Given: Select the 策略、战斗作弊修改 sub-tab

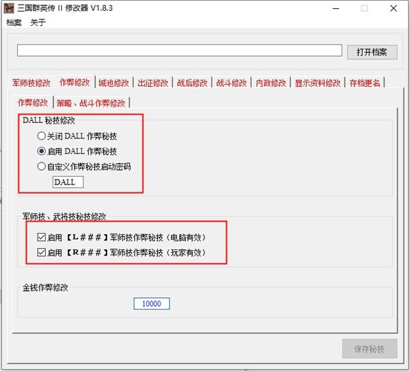Looking at the screenshot, I should coord(91,103).
